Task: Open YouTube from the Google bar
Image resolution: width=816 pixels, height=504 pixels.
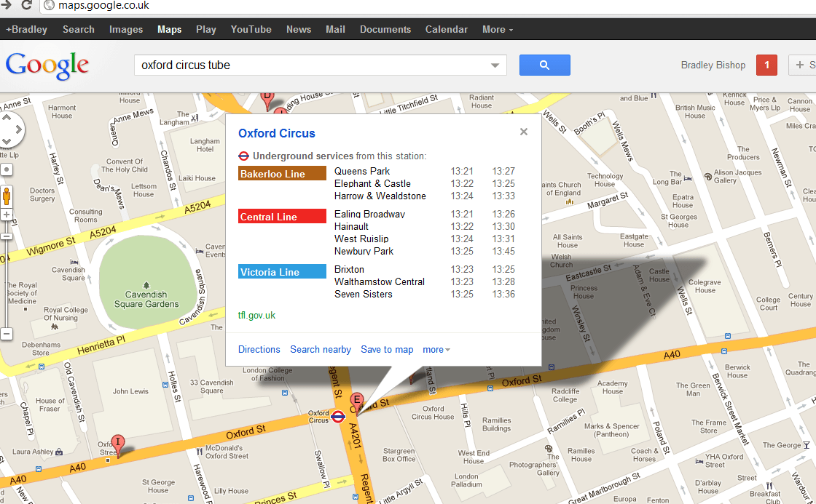Action: [x=251, y=30]
